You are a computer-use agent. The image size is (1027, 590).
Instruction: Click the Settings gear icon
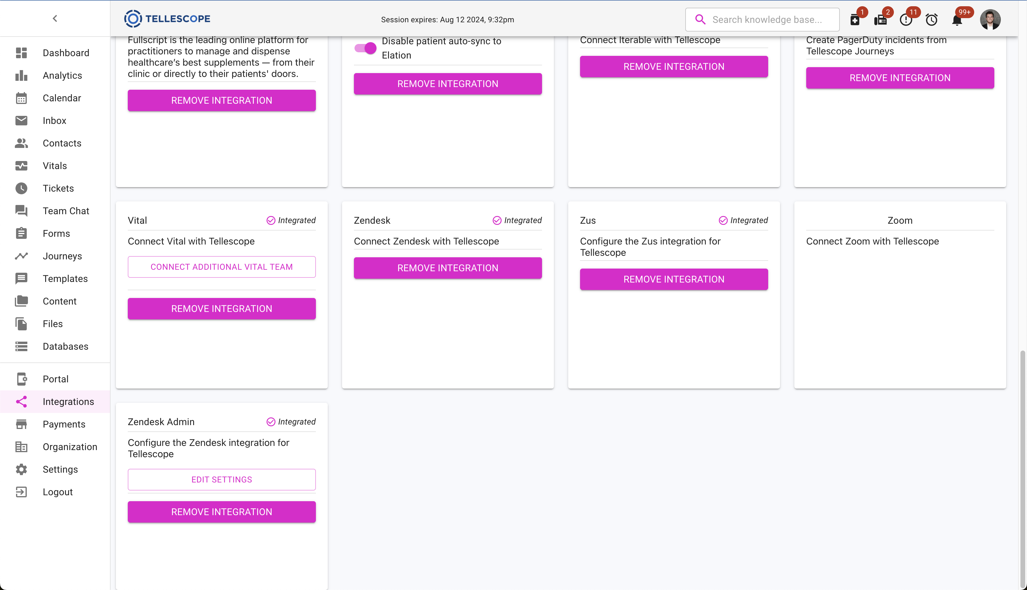[x=21, y=469]
